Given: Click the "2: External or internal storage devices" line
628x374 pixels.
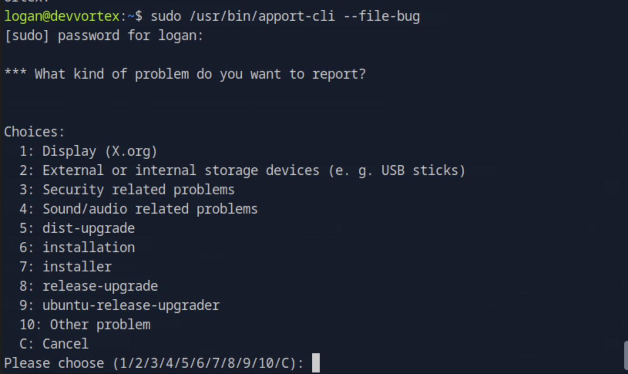Looking at the screenshot, I should point(242,170).
